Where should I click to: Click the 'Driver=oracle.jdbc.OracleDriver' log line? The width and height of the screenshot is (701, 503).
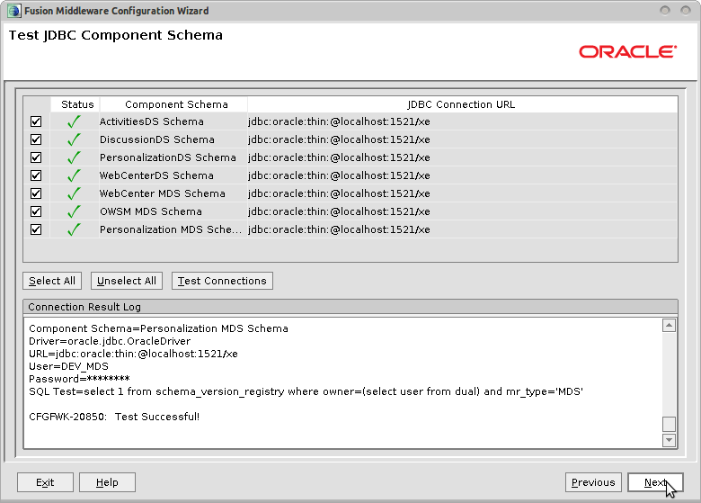(x=110, y=341)
